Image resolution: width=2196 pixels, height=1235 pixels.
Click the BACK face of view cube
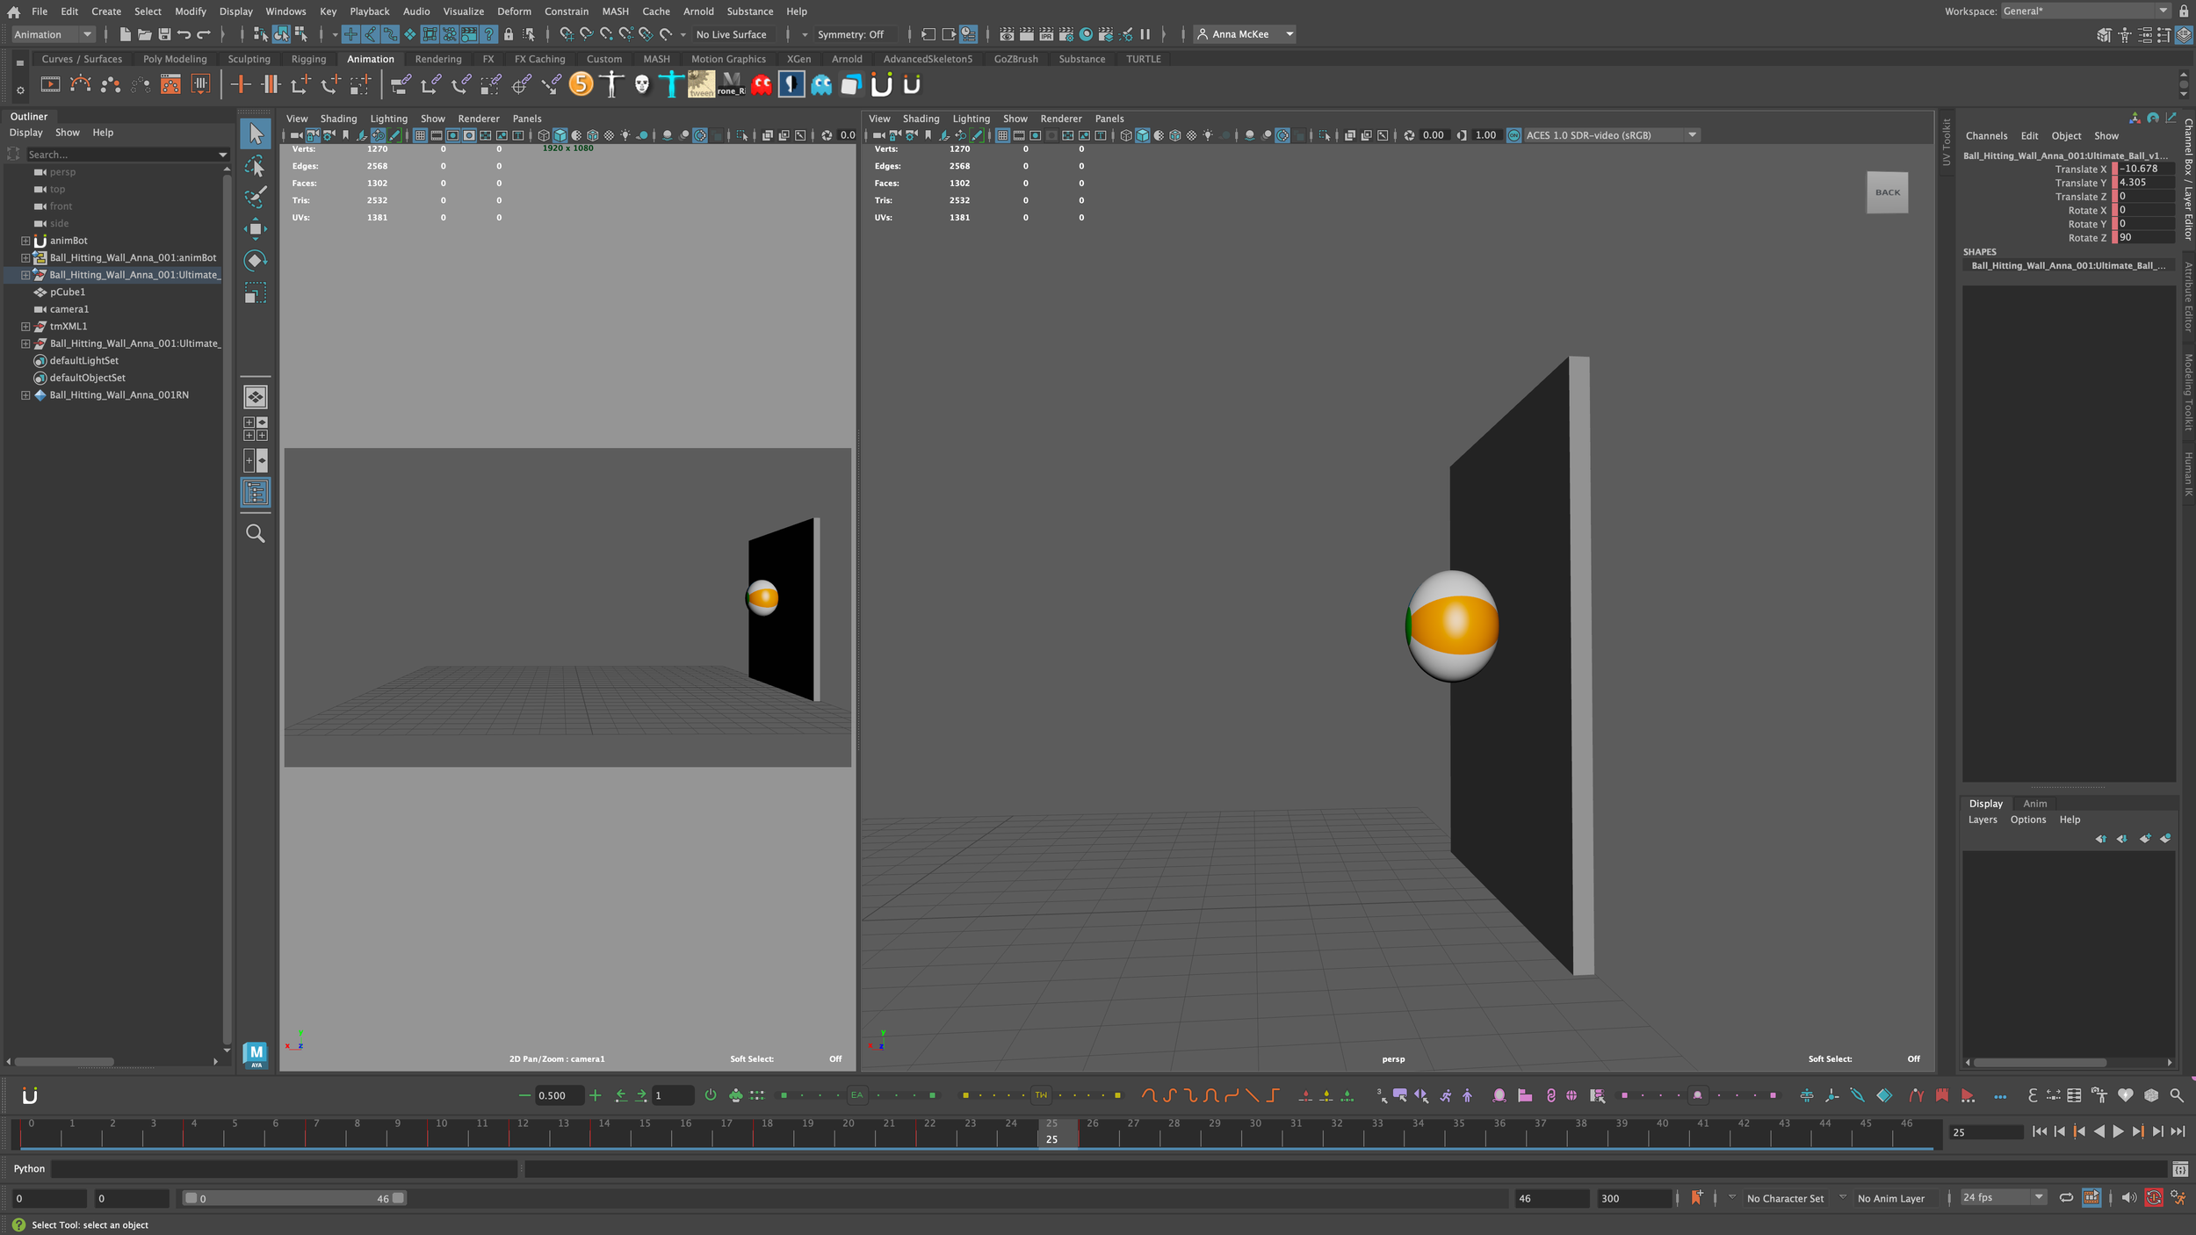[1887, 192]
